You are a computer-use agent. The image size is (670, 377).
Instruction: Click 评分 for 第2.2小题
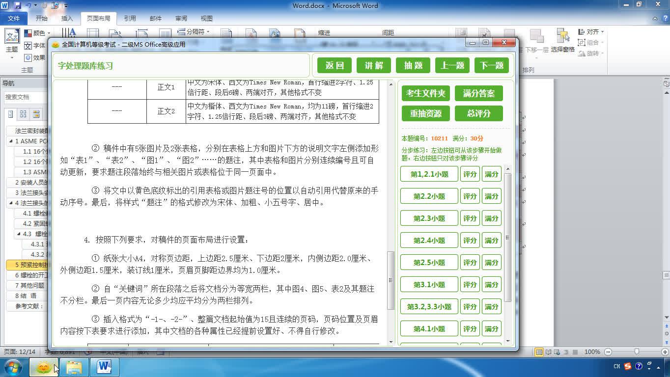coord(470,196)
